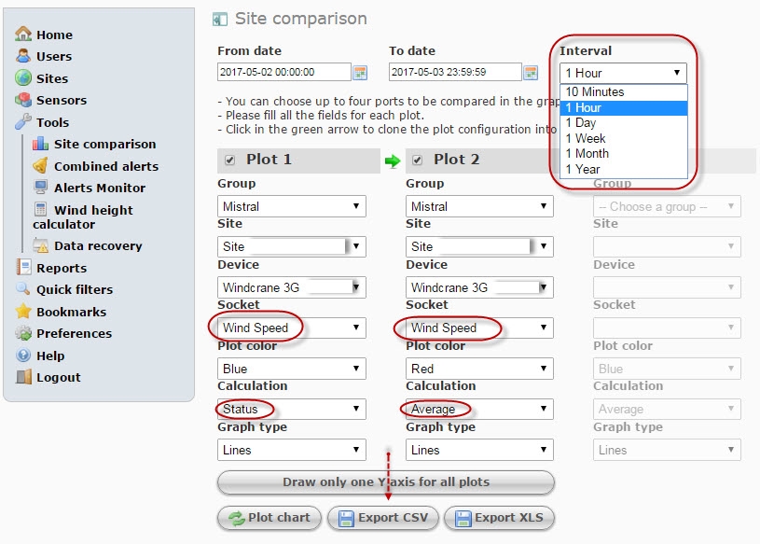This screenshot has width=760, height=544.
Task: Open the To date calendar picker icon
Action: pos(531,73)
